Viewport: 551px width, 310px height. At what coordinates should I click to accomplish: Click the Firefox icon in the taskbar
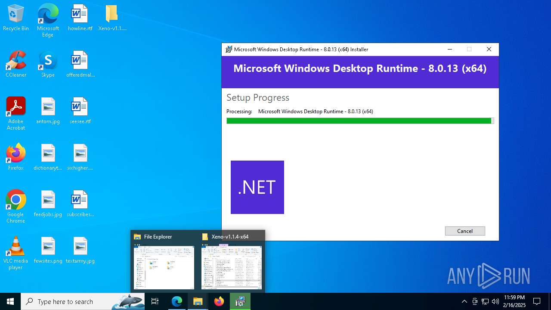coord(219,301)
